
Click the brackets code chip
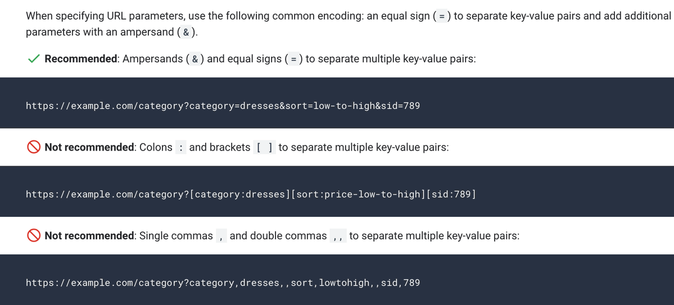264,147
